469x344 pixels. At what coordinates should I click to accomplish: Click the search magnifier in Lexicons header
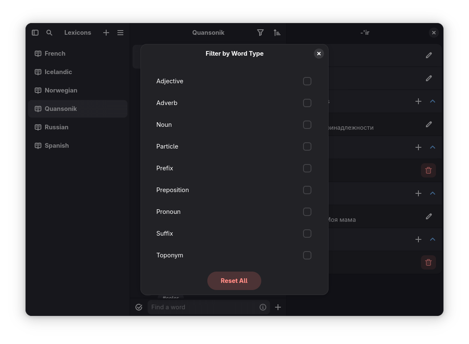point(49,33)
